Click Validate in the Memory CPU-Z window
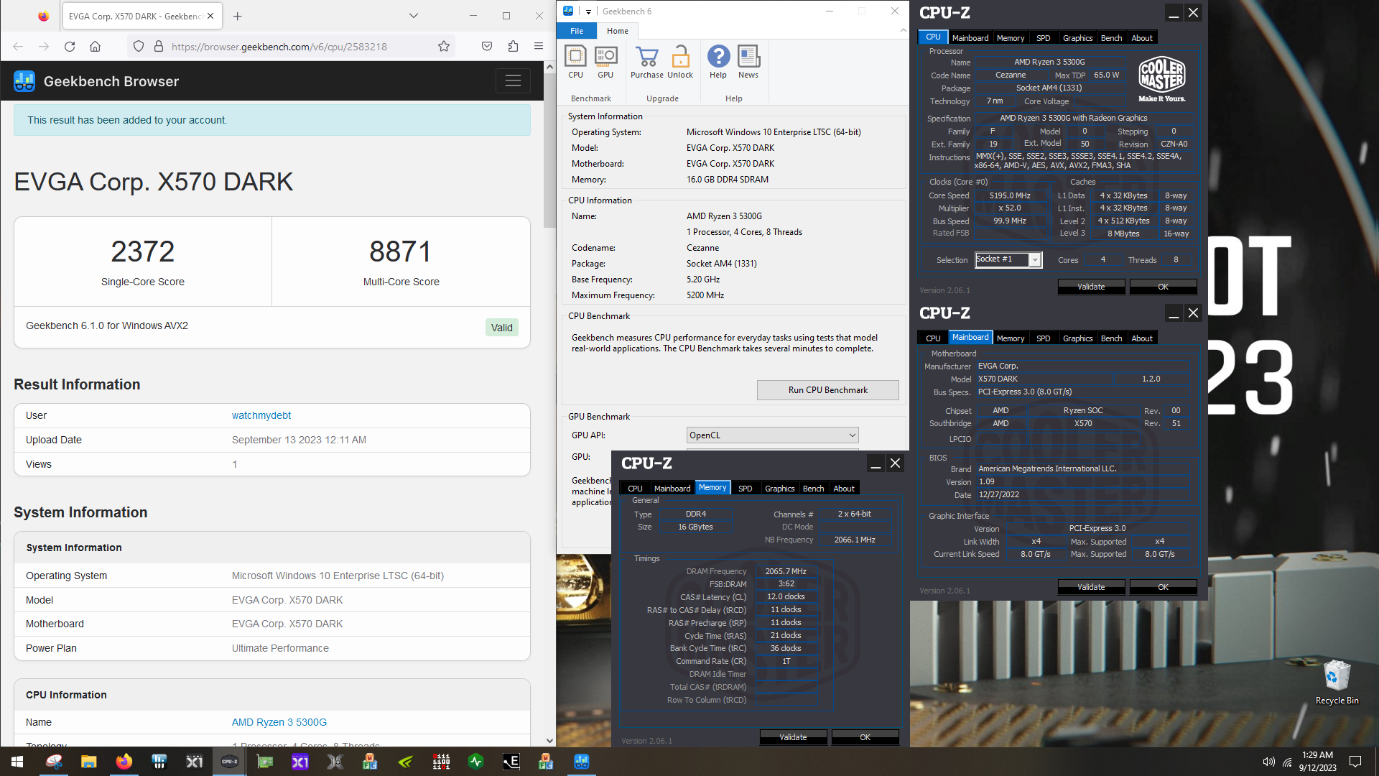 pos(793,737)
